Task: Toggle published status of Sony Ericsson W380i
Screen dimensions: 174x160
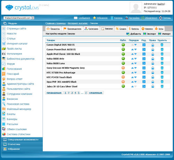Action: (x=123, y=68)
